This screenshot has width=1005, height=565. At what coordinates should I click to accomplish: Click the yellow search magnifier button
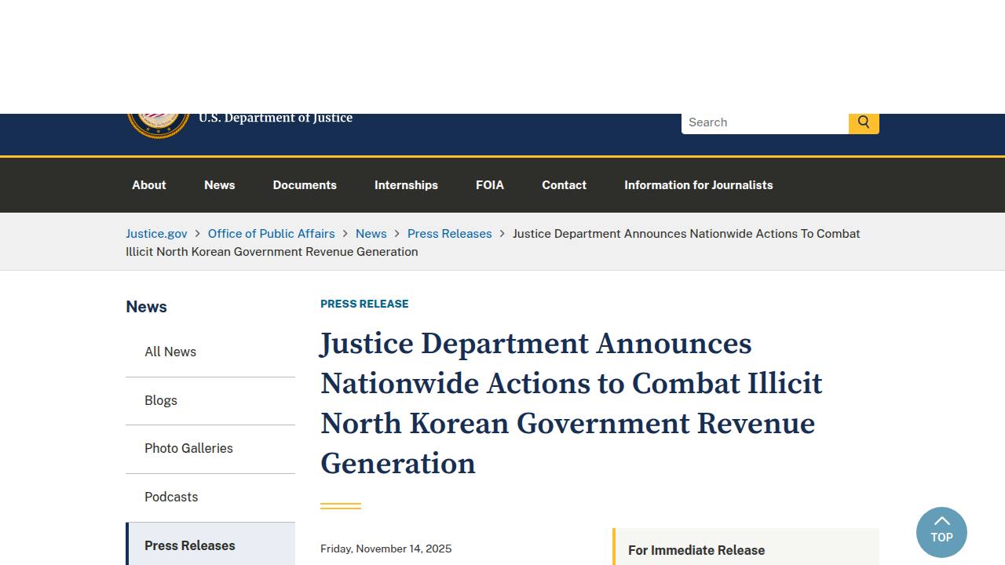pos(864,123)
